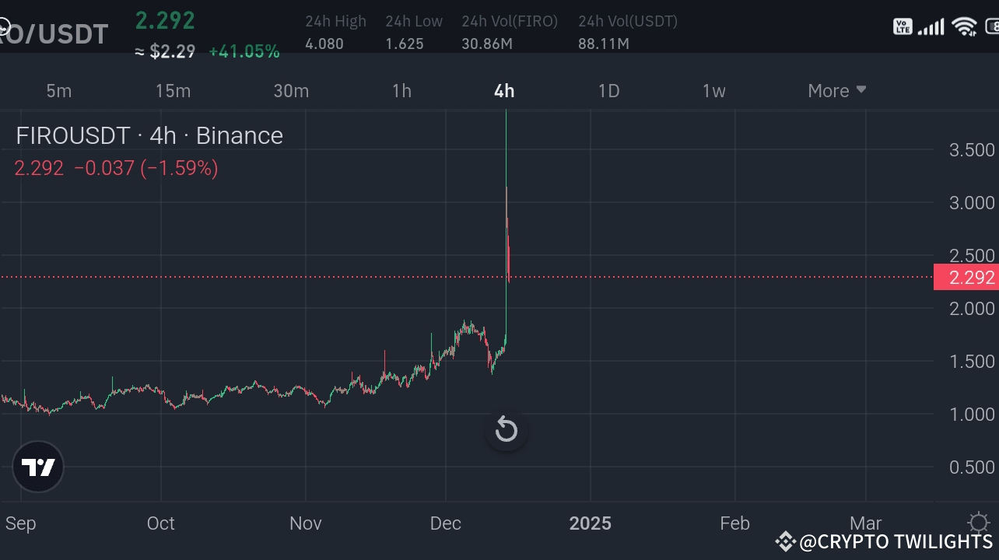Click the red 2.292 price tag

(x=967, y=277)
